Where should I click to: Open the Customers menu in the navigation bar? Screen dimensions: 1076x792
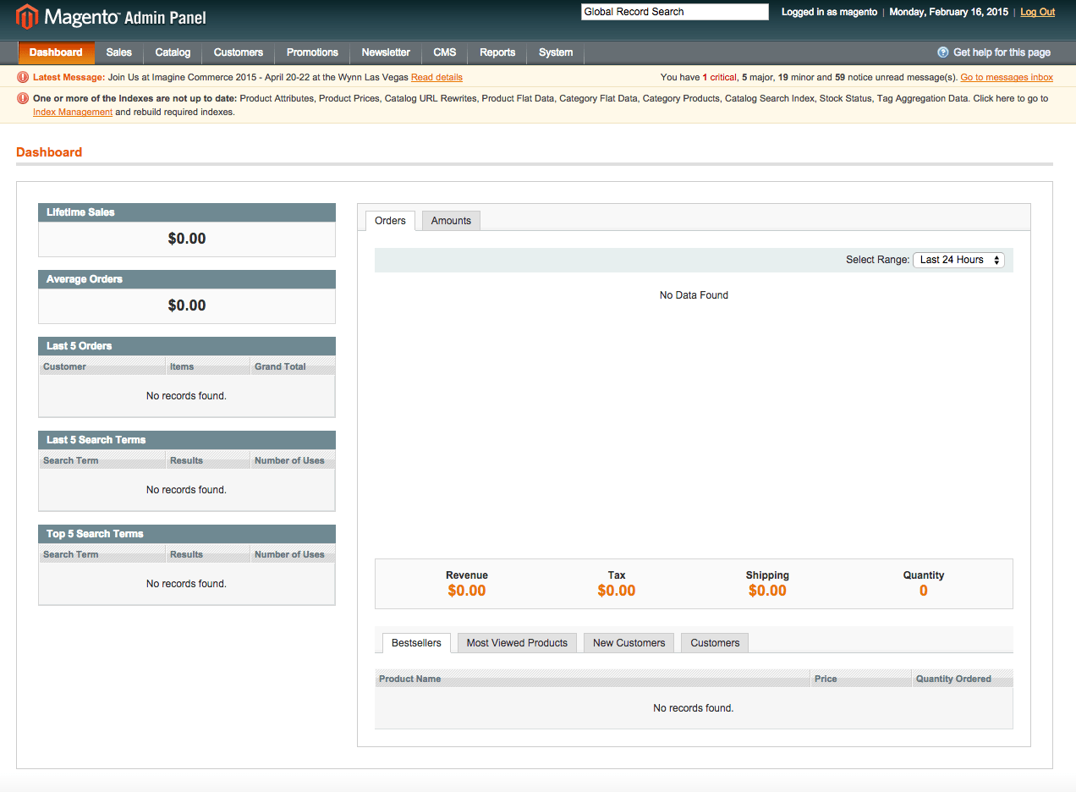[x=239, y=52]
